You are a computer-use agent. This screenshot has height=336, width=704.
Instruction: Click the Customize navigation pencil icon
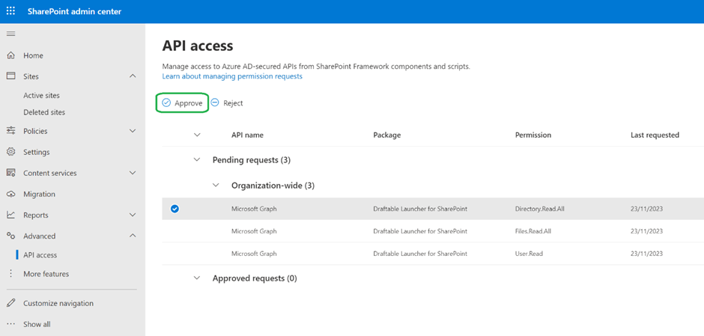10,303
